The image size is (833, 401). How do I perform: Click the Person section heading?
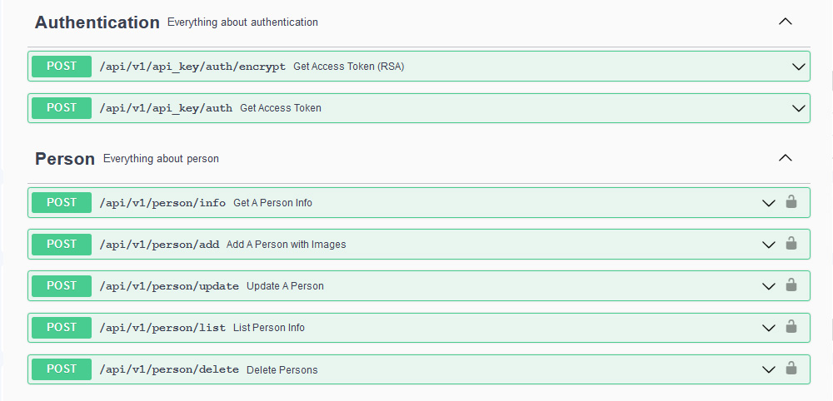tap(65, 158)
